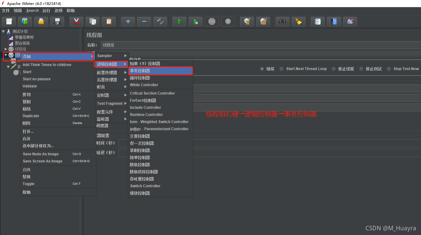Select the 继续 radio button

[x=262, y=69]
